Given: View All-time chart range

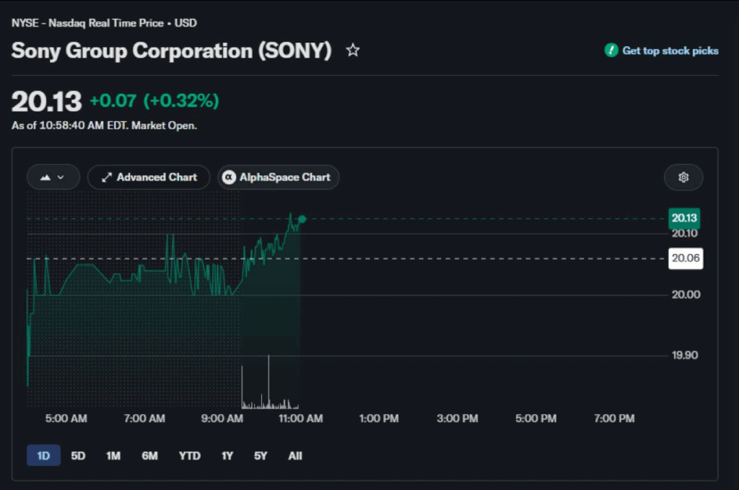Looking at the screenshot, I should (295, 455).
